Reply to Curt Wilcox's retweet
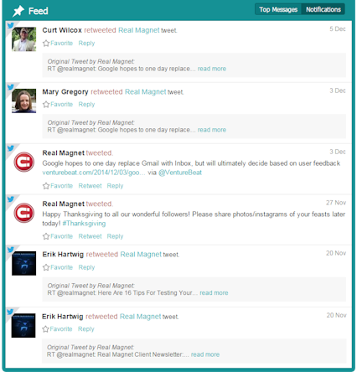Viewport: 357px width, 377px height. tap(86, 44)
